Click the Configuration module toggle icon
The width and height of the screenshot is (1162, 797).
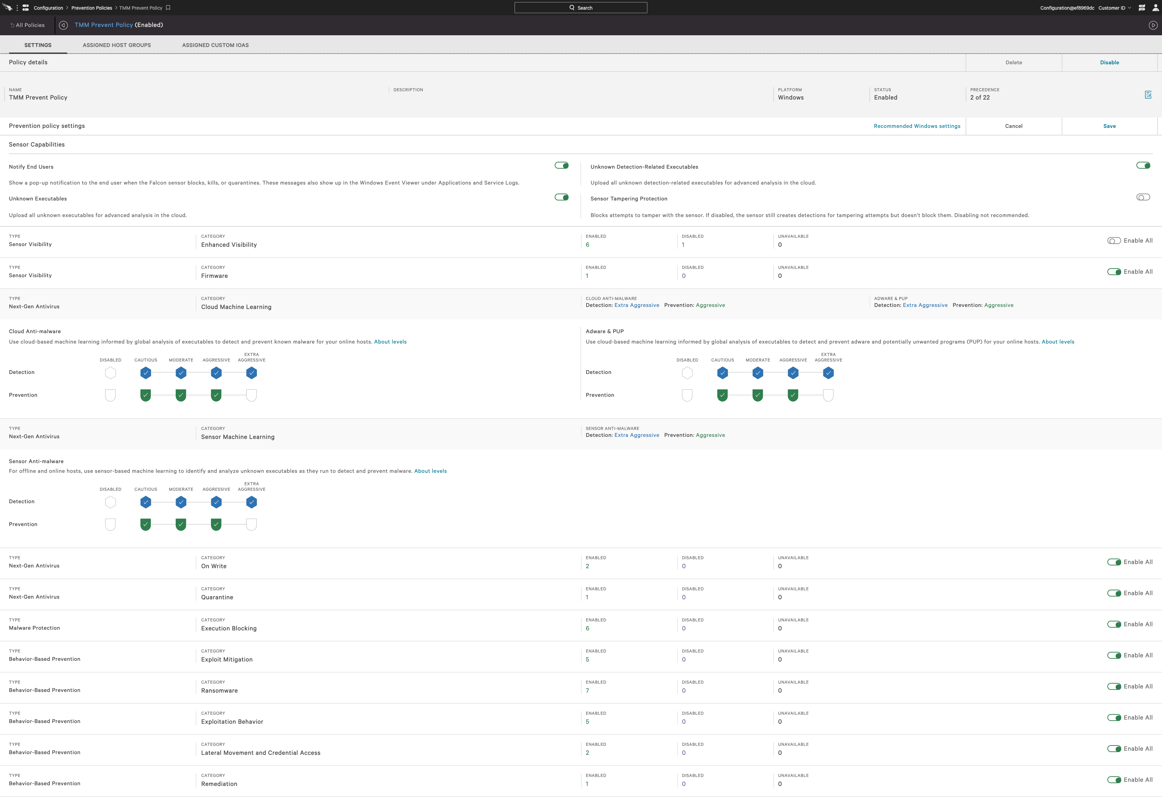point(26,8)
